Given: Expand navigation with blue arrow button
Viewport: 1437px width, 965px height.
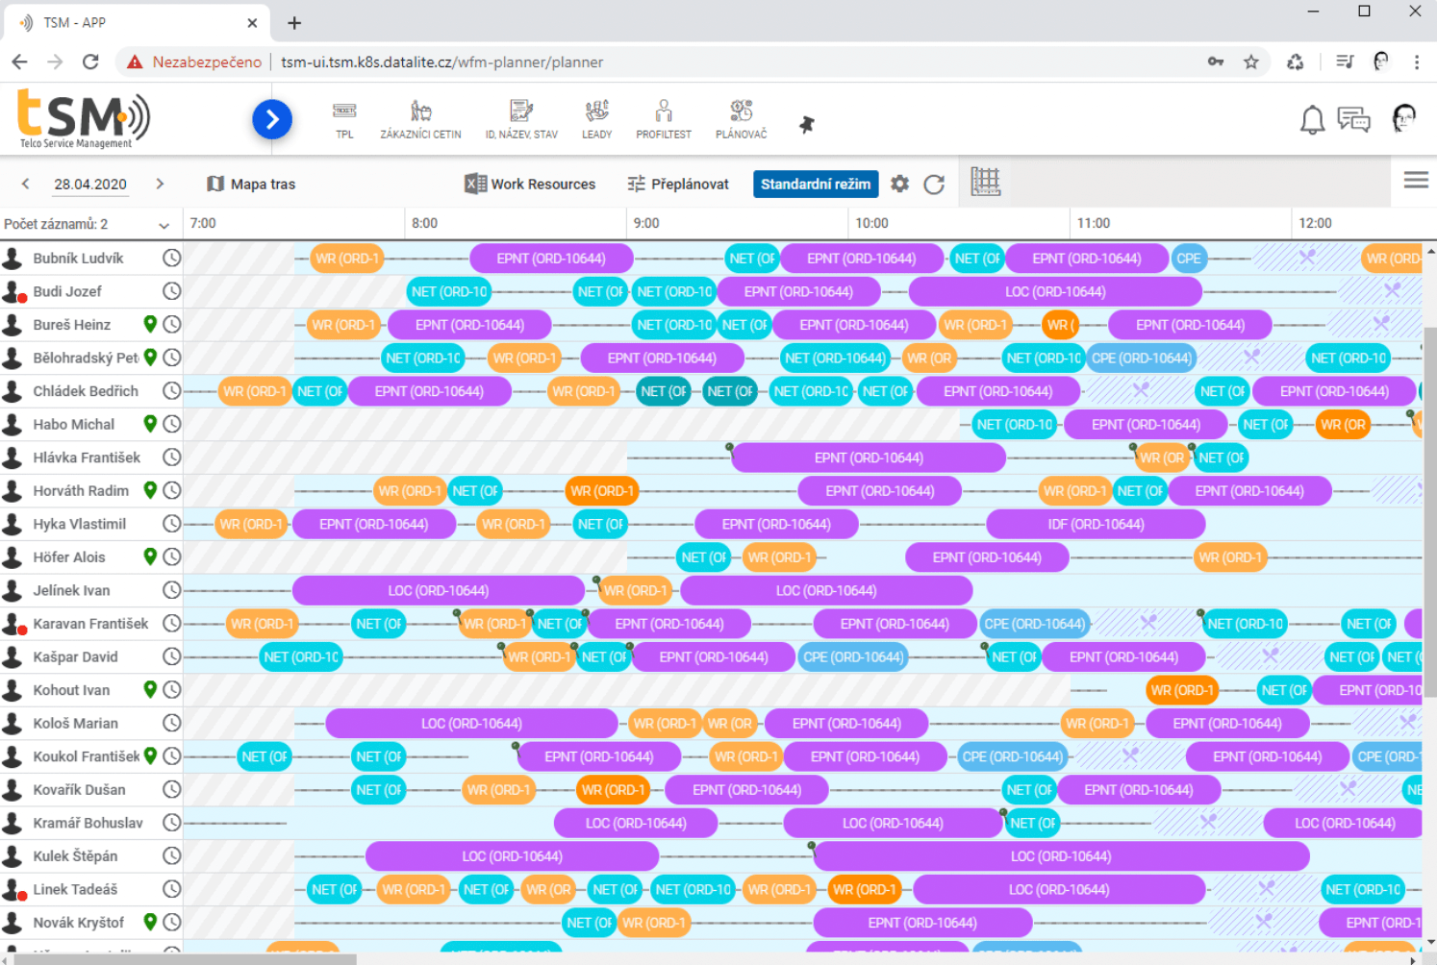Looking at the screenshot, I should tap(272, 119).
